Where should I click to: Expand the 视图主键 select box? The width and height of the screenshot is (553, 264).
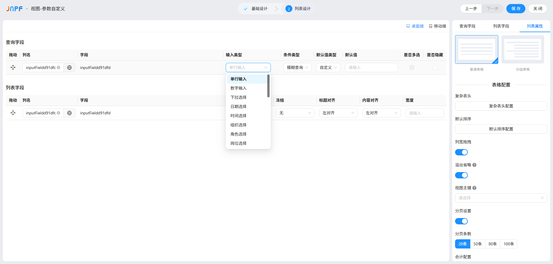[501, 198]
